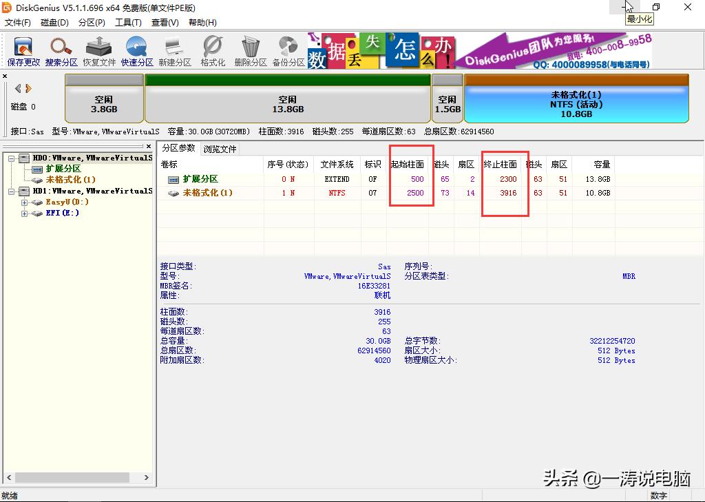Image resolution: width=705 pixels, height=502 pixels.
Task: Switch to the 浏览文件 tab
Action: click(220, 148)
